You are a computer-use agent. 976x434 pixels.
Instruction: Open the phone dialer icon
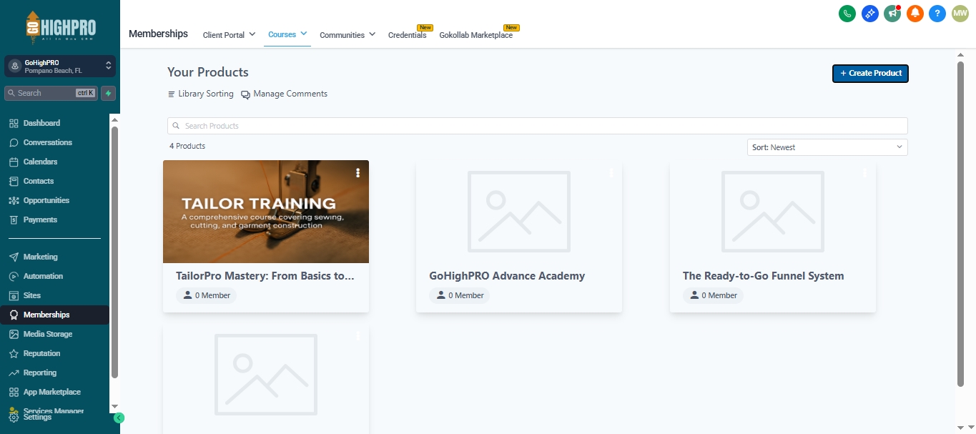click(847, 13)
